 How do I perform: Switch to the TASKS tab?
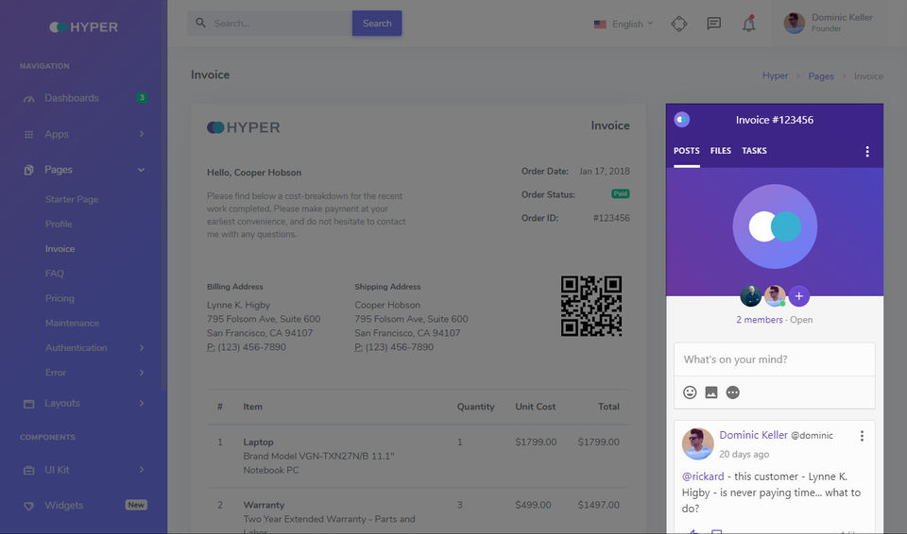point(754,151)
